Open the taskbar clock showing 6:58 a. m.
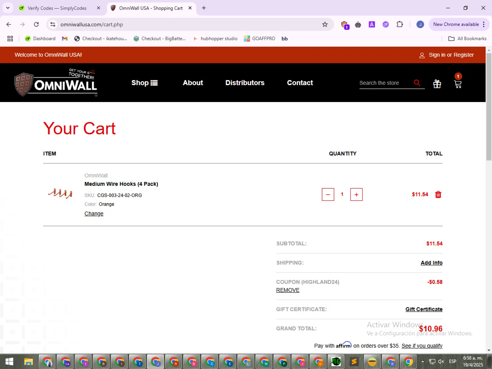The height and width of the screenshot is (369, 492). coord(473,361)
